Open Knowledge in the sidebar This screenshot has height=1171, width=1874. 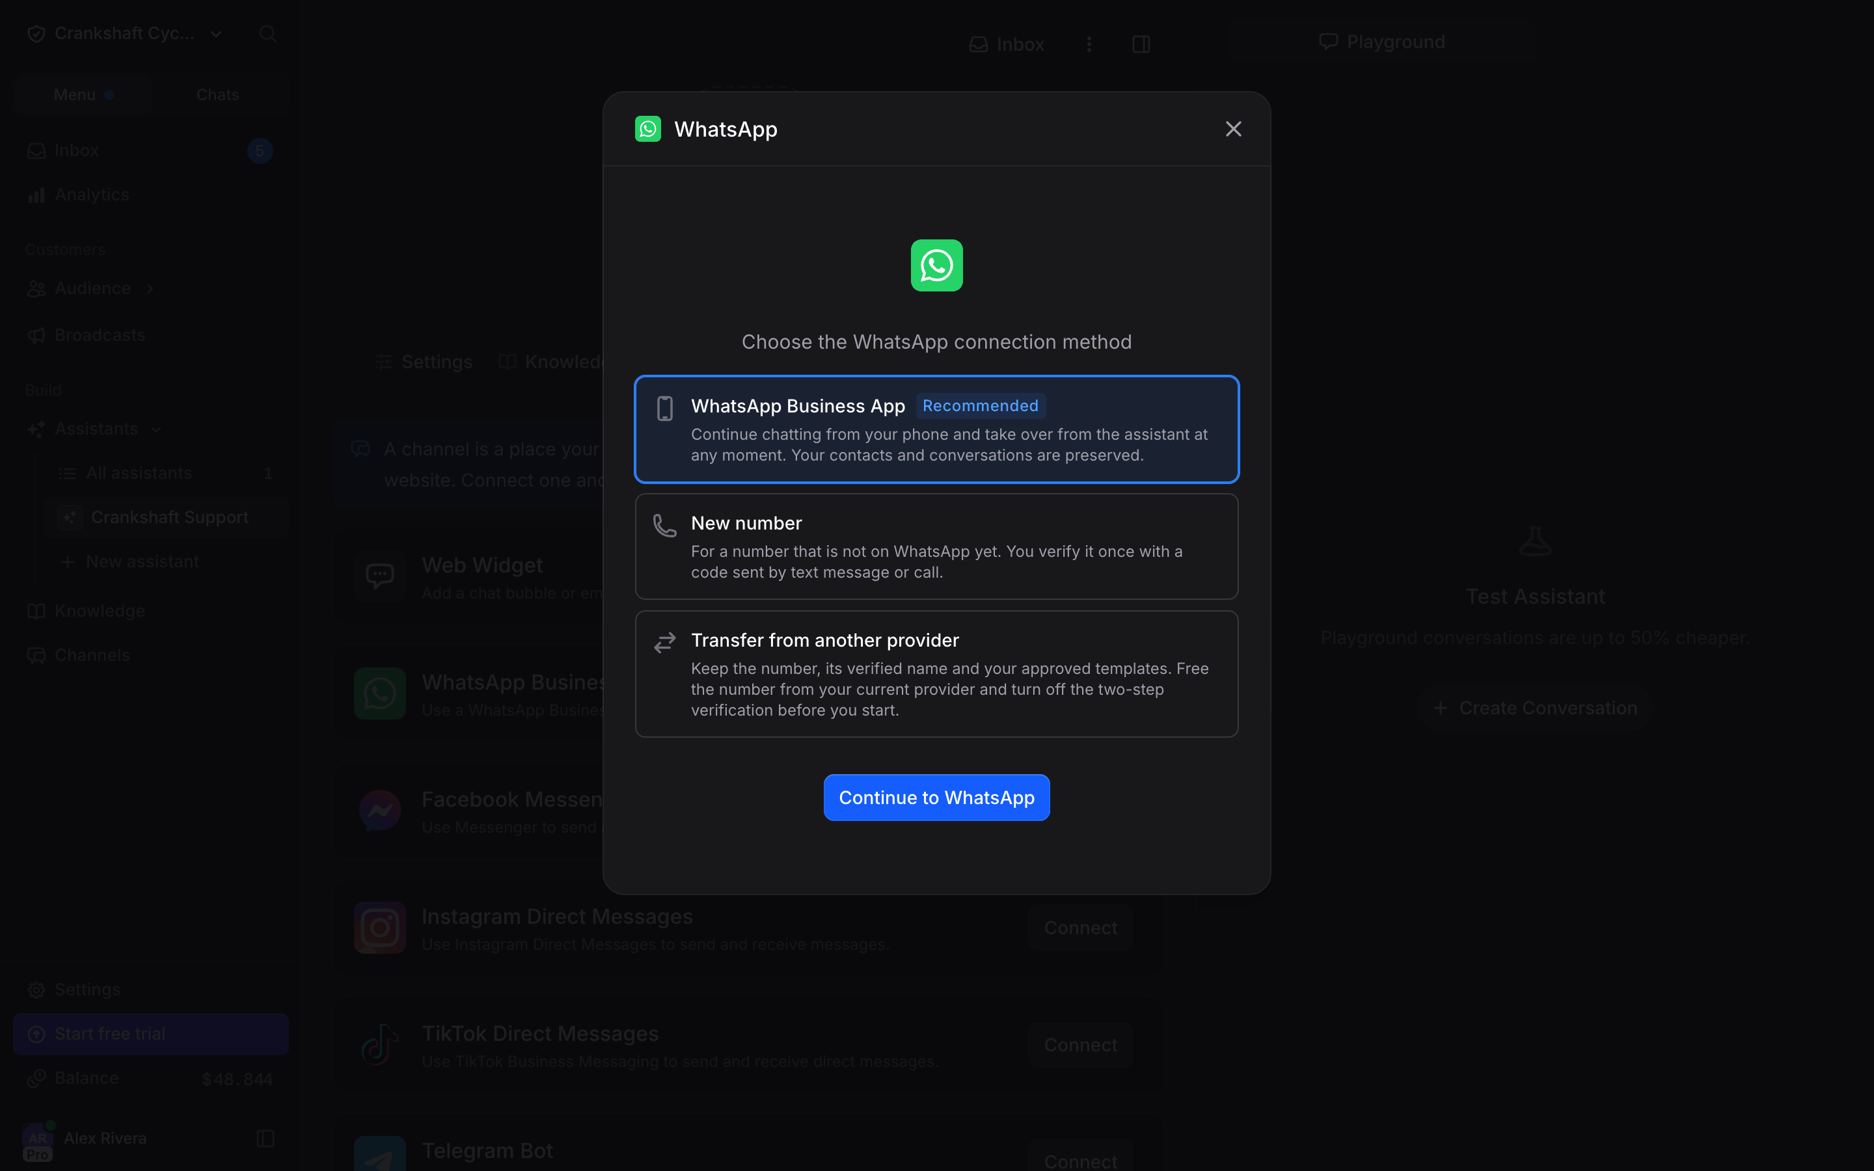[150, 611]
